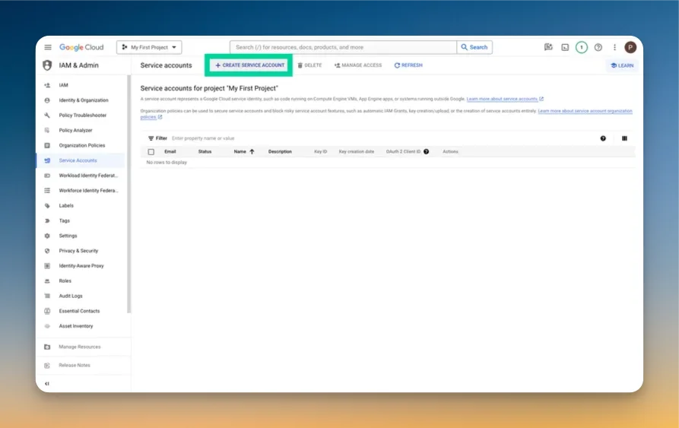Screen dimensions: 679x428
Task: Focus the resource search input field
Action: [x=343, y=47]
